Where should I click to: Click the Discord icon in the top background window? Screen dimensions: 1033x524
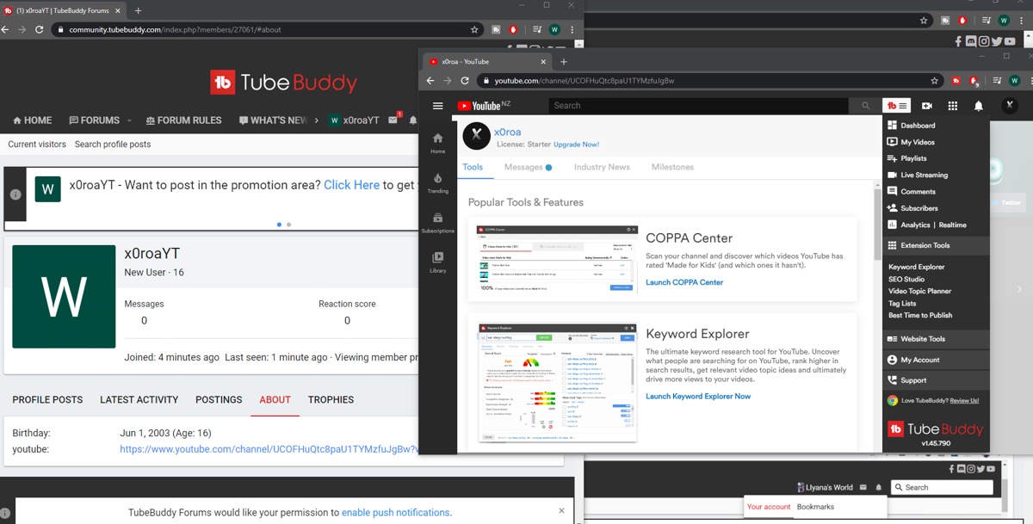(972, 40)
